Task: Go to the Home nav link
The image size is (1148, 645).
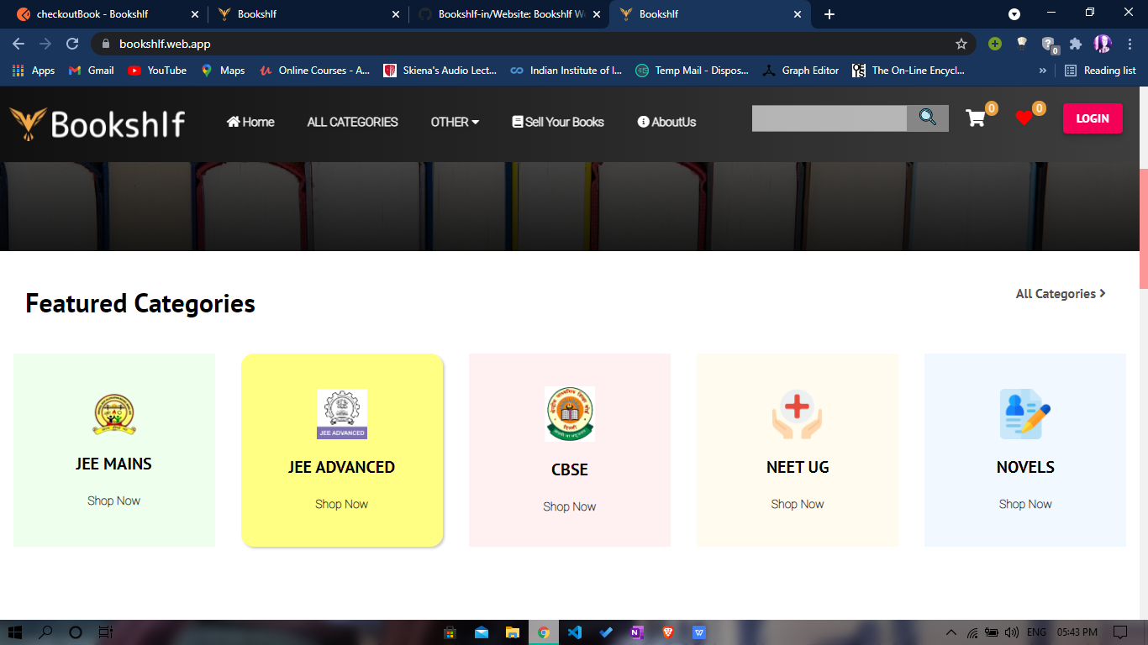Action: tap(250, 122)
